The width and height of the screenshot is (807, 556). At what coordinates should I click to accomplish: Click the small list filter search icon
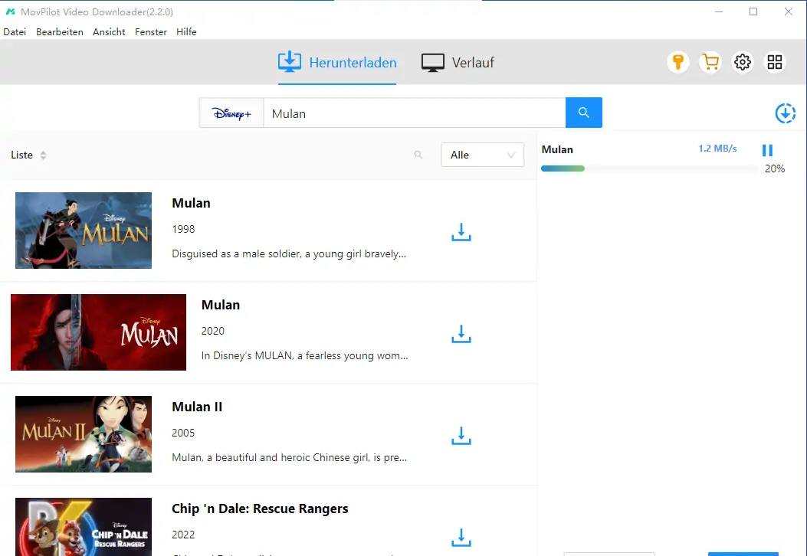click(x=418, y=155)
